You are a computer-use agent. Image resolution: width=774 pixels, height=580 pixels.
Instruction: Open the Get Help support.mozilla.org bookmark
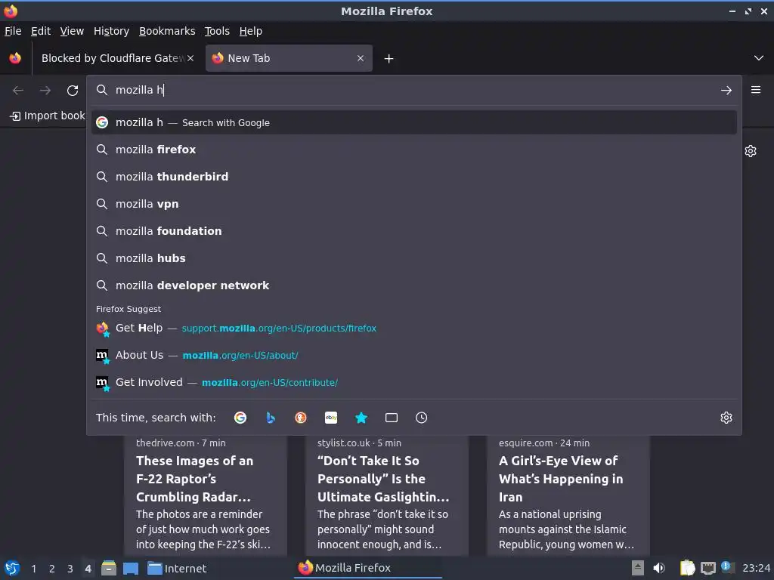[x=414, y=328]
